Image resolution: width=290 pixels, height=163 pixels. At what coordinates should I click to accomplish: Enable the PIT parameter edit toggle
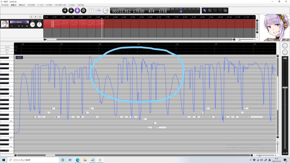185,11
